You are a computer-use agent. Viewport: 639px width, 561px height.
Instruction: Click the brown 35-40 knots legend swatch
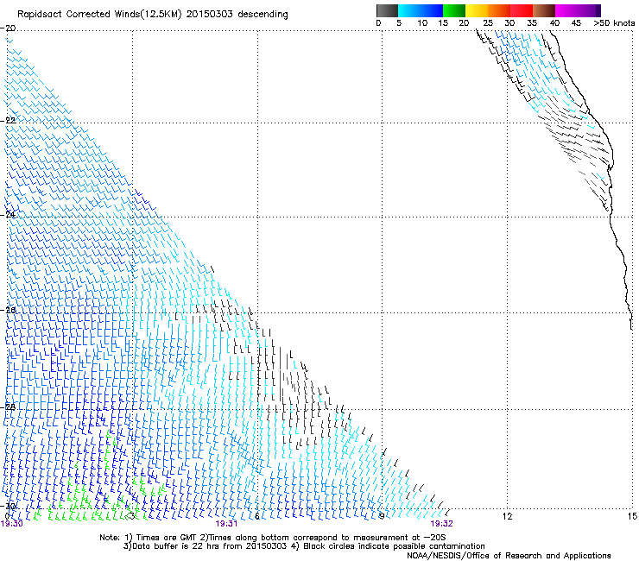pos(544,10)
